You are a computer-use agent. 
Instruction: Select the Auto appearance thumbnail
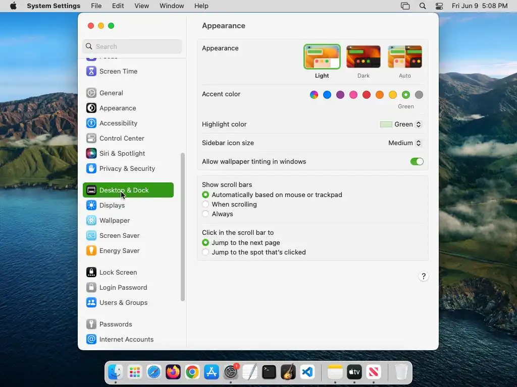[405, 57]
